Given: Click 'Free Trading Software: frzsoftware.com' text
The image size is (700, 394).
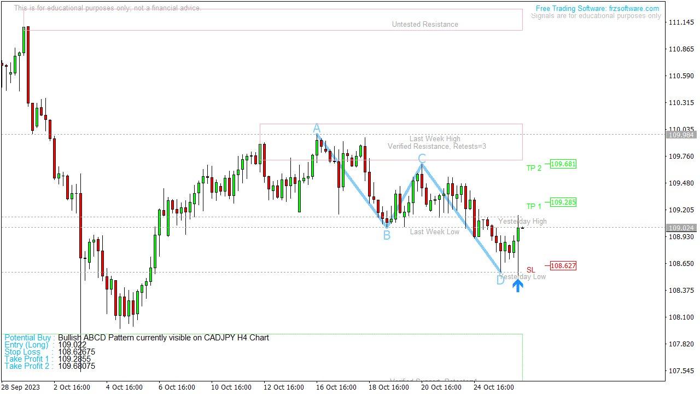Looking at the screenshot, I should [x=597, y=8].
